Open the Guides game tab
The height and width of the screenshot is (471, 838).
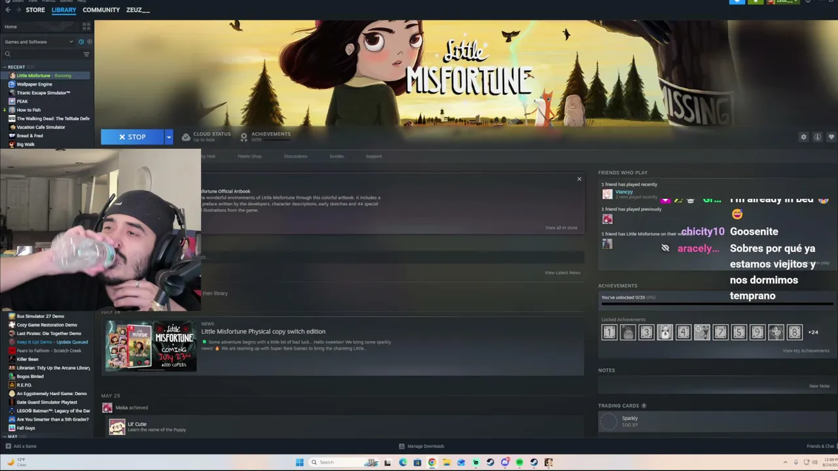tap(337, 156)
